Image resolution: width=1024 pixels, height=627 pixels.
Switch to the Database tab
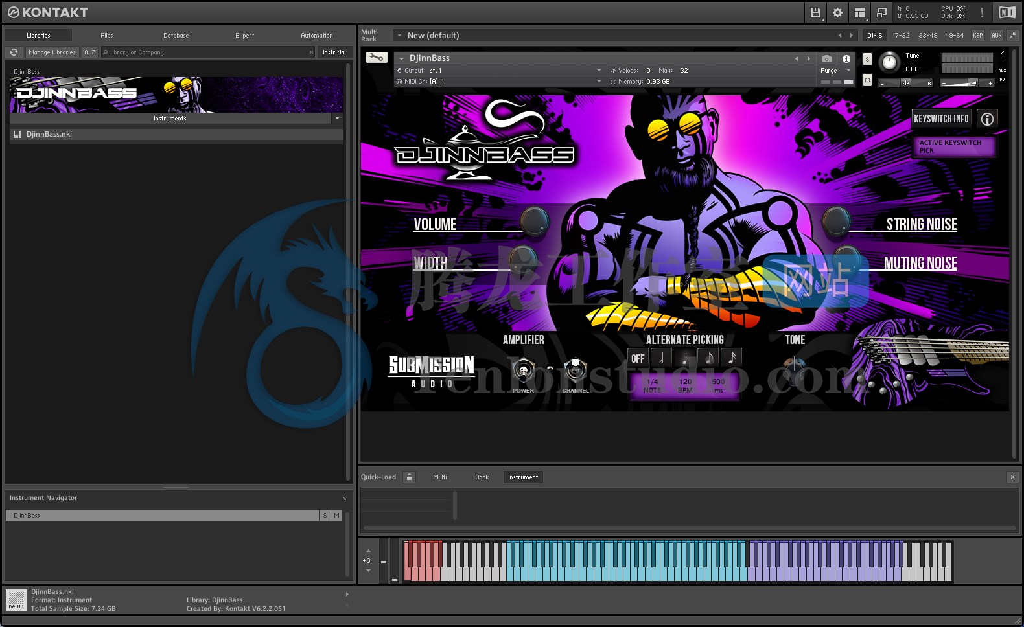click(x=176, y=36)
